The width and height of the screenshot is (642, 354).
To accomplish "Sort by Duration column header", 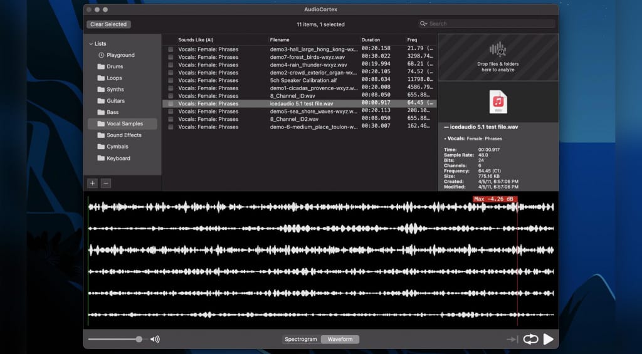I will point(371,39).
